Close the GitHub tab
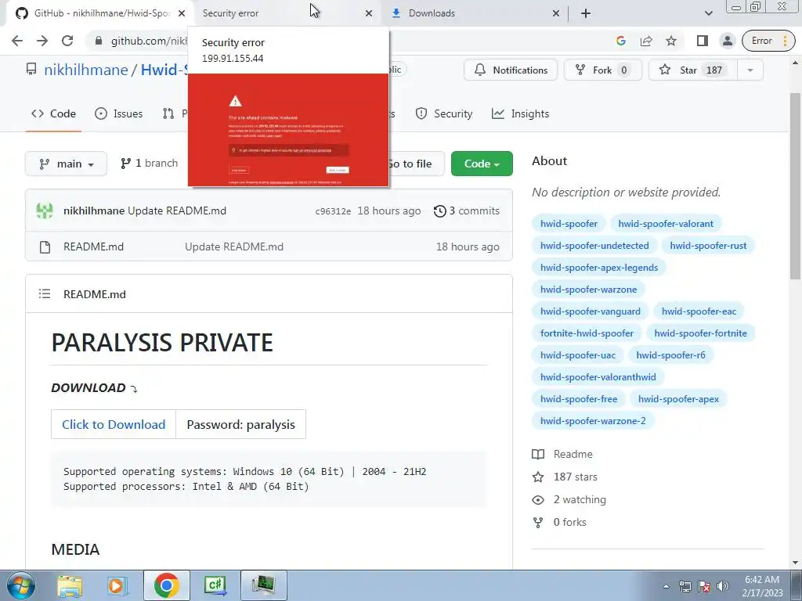Image resolution: width=802 pixels, height=601 pixels. [x=182, y=13]
